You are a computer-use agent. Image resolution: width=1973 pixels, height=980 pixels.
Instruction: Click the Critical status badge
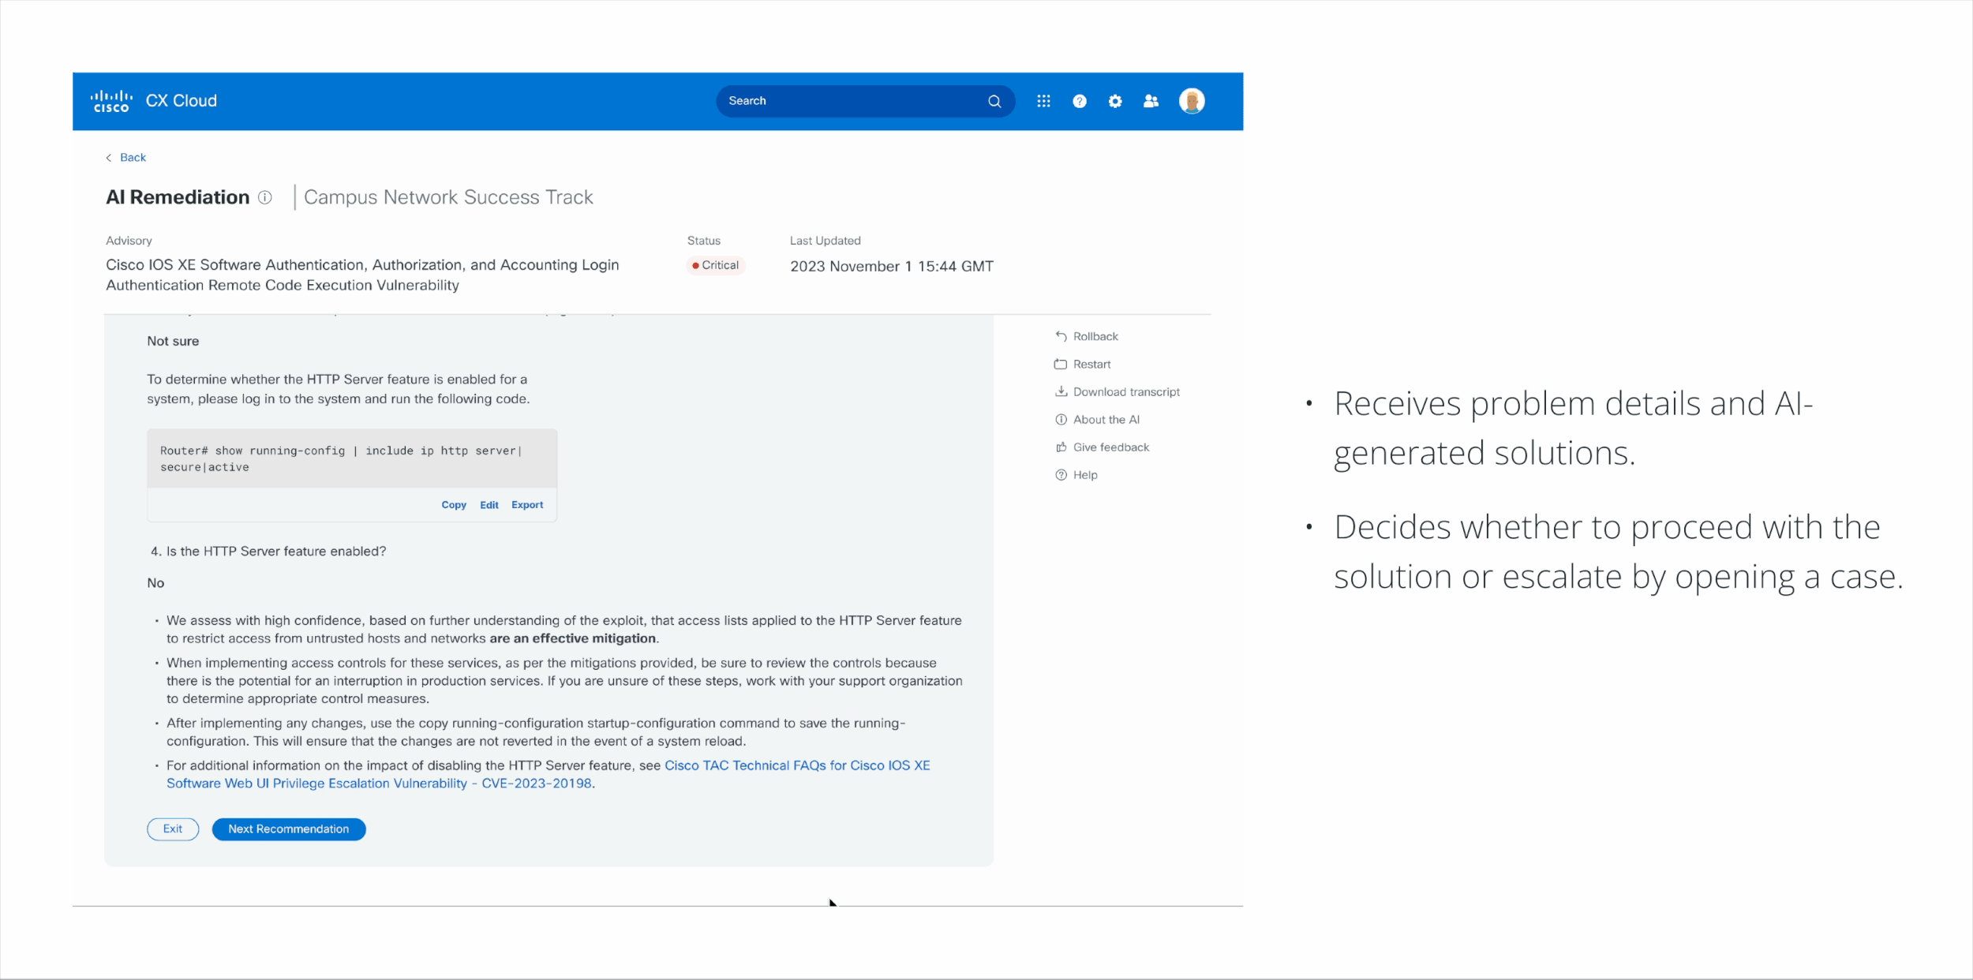716,265
